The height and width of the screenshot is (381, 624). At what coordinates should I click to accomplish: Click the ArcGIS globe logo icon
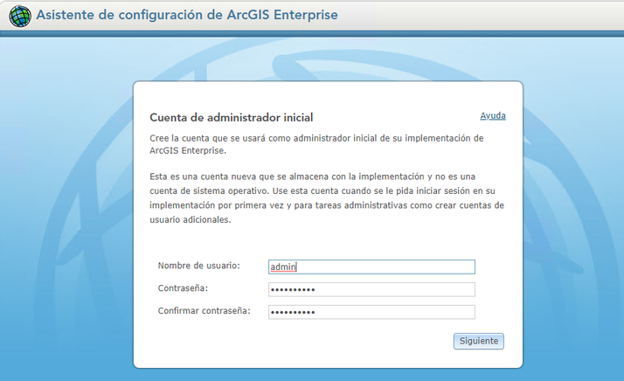[x=20, y=17]
